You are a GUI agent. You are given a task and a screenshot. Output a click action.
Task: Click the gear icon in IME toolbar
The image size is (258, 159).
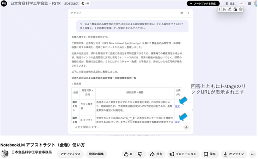tap(241, 9)
